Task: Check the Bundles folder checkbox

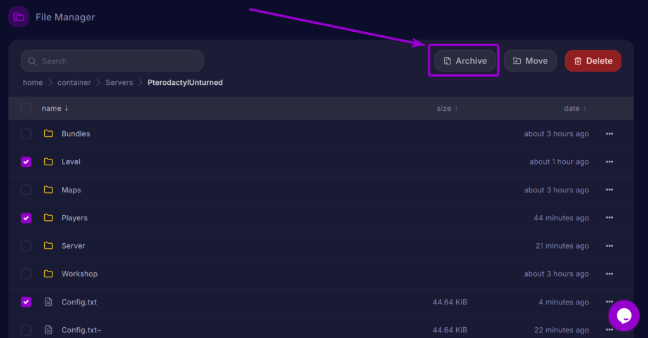Action: pyautogui.click(x=26, y=134)
